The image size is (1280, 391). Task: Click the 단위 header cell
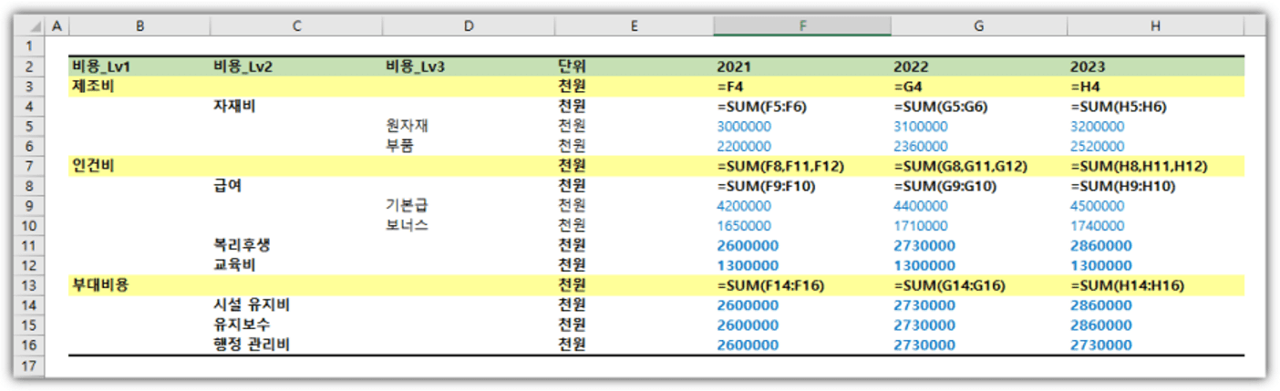[x=635, y=67]
